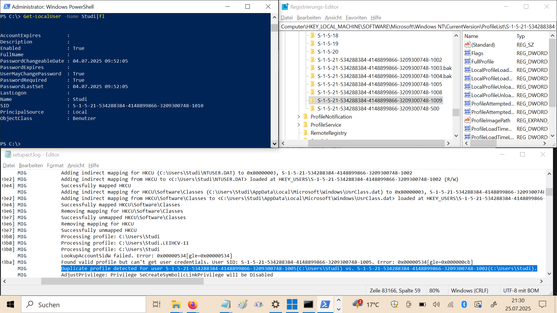
Task: Expand the ProfileNotification registry key
Action: [x=299, y=117]
